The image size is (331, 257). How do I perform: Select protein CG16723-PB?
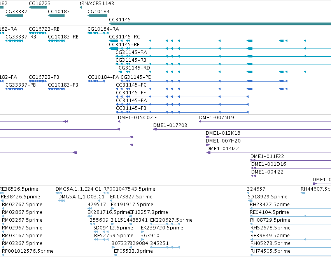44,77
